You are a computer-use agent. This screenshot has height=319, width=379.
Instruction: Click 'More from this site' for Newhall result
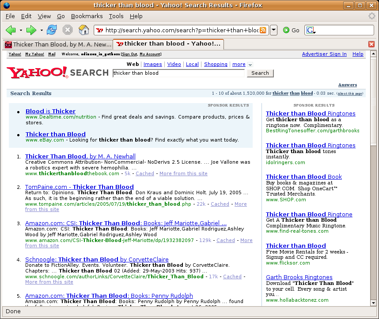pos(183,173)
